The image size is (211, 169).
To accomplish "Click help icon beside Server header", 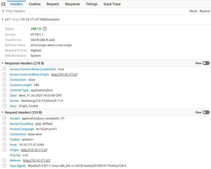I will click(x=4, y=101).
